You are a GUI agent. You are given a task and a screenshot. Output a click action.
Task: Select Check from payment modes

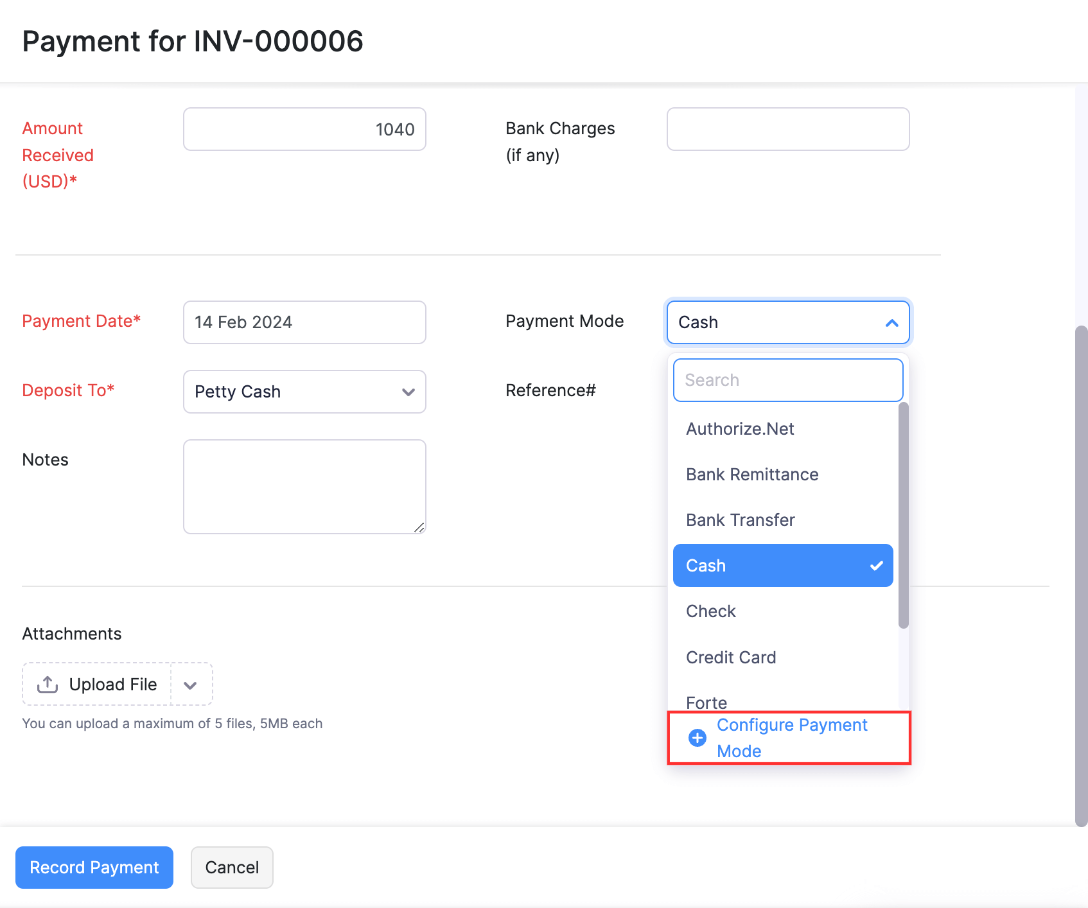710,611
